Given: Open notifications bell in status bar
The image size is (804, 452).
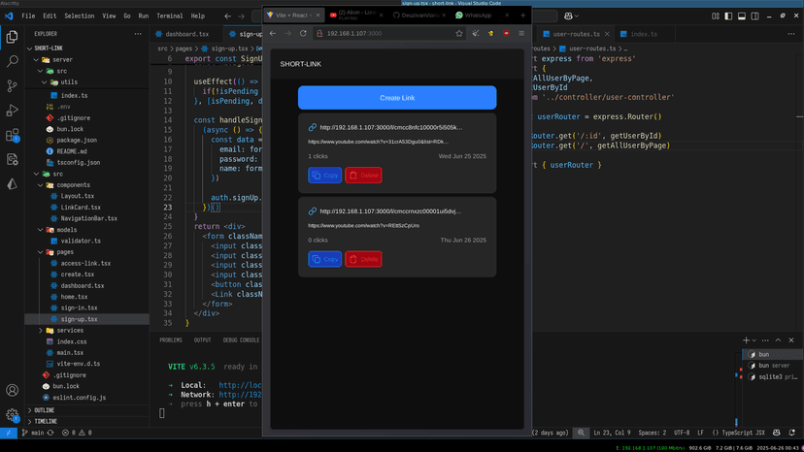Looking at the screenshot, I should (x=792, y=433).
